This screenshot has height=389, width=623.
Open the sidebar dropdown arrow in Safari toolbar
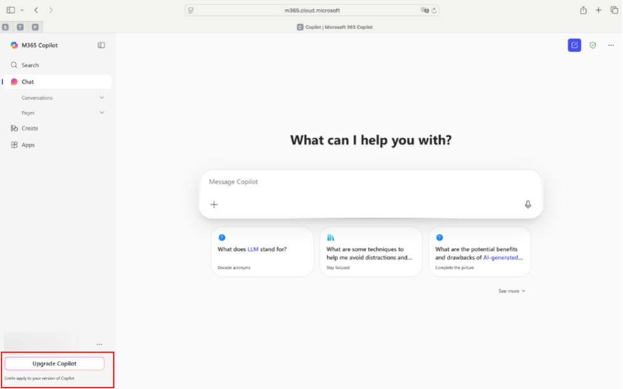22,10
